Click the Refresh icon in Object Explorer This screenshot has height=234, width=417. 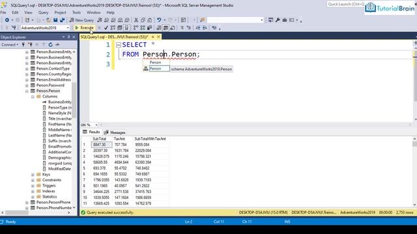pos(51,45)
